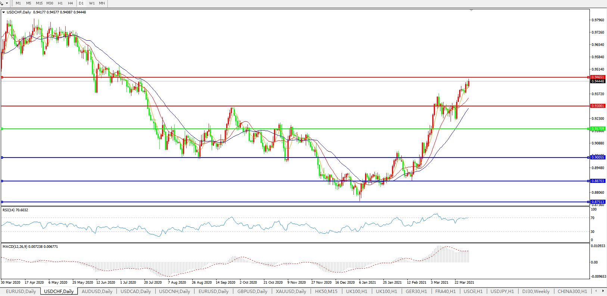Set timeframe to H4

[x=71, y=3]
